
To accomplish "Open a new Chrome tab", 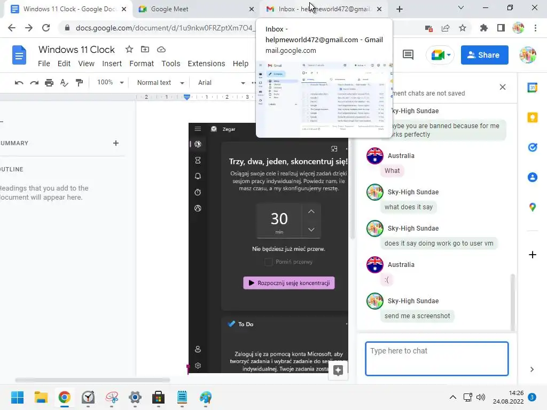I will click(x=400, y=9).
